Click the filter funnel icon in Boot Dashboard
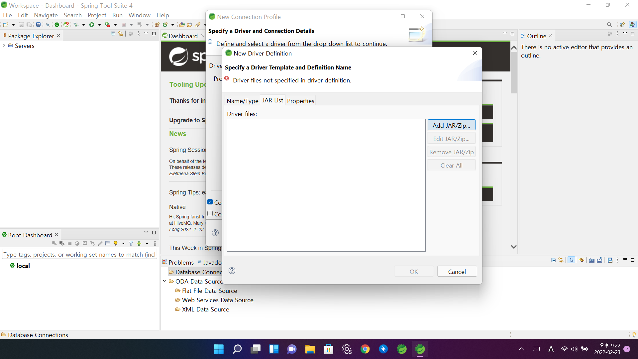 point(131,244)
